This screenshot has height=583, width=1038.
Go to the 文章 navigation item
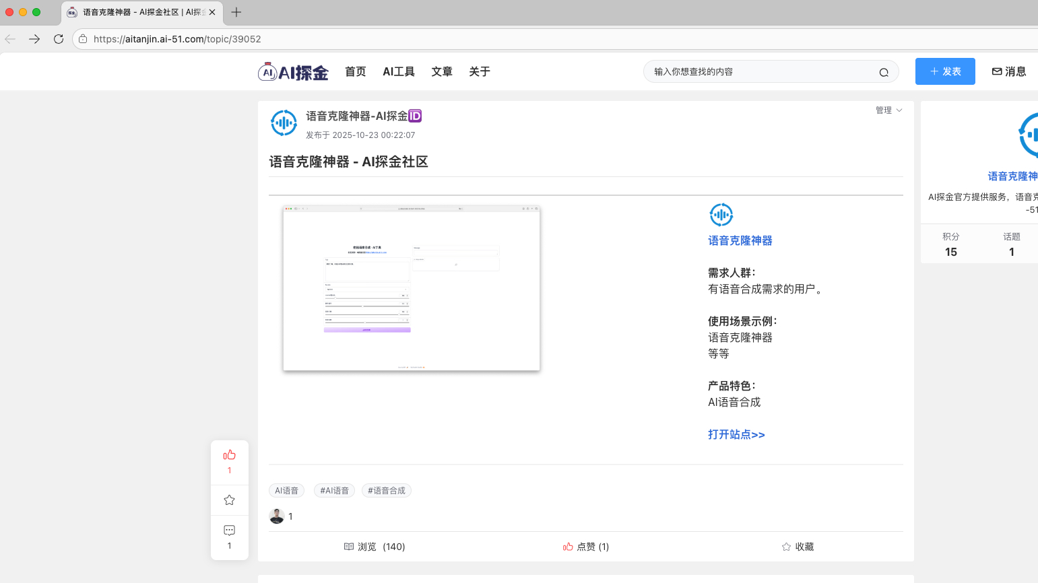tap(442, 72)
